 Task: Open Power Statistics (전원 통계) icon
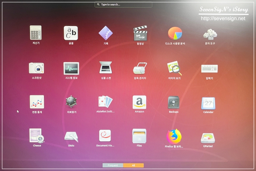click(37, 102)
